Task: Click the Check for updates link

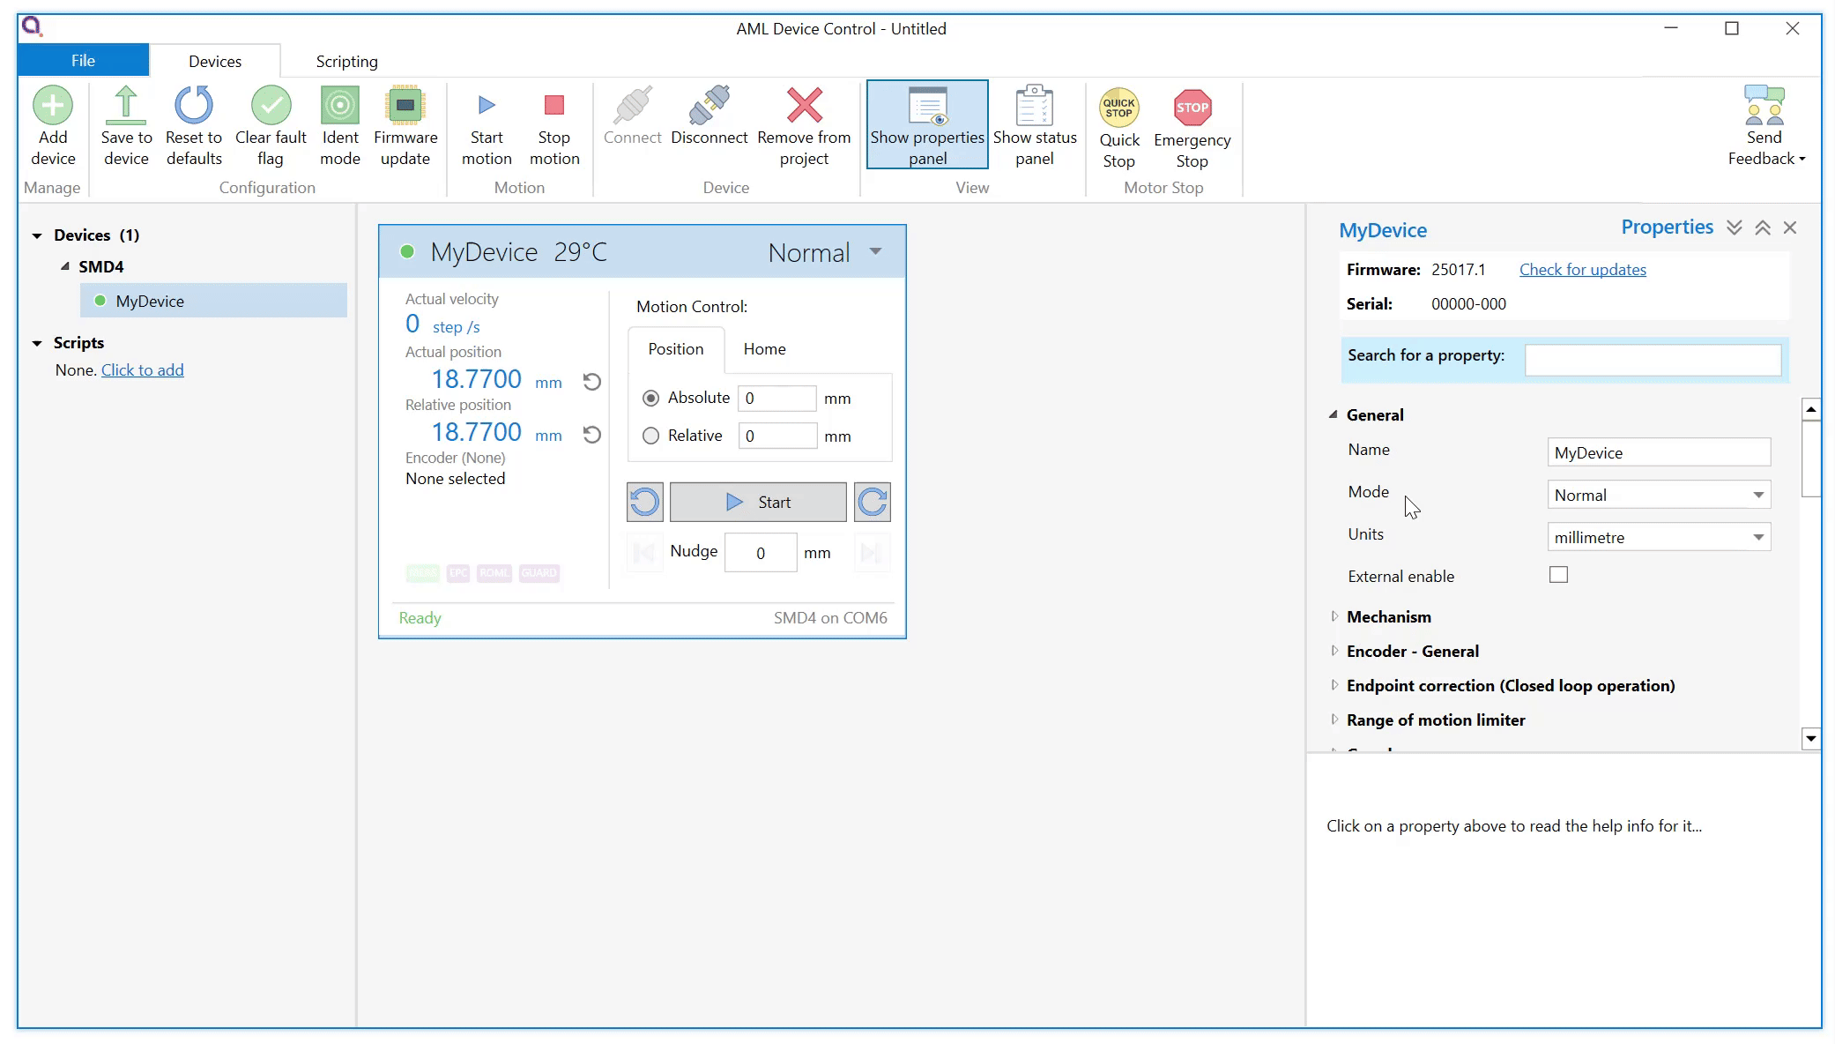Action: 1582,270
